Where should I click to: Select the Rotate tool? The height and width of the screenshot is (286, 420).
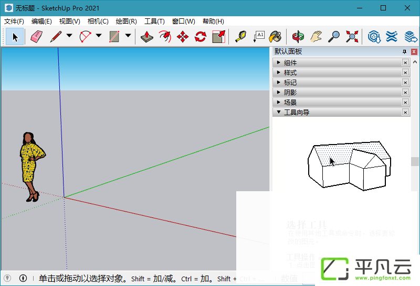tap(201, 37)
